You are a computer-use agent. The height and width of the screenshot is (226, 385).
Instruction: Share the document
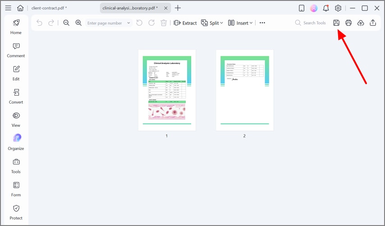[x=373, y=23]
